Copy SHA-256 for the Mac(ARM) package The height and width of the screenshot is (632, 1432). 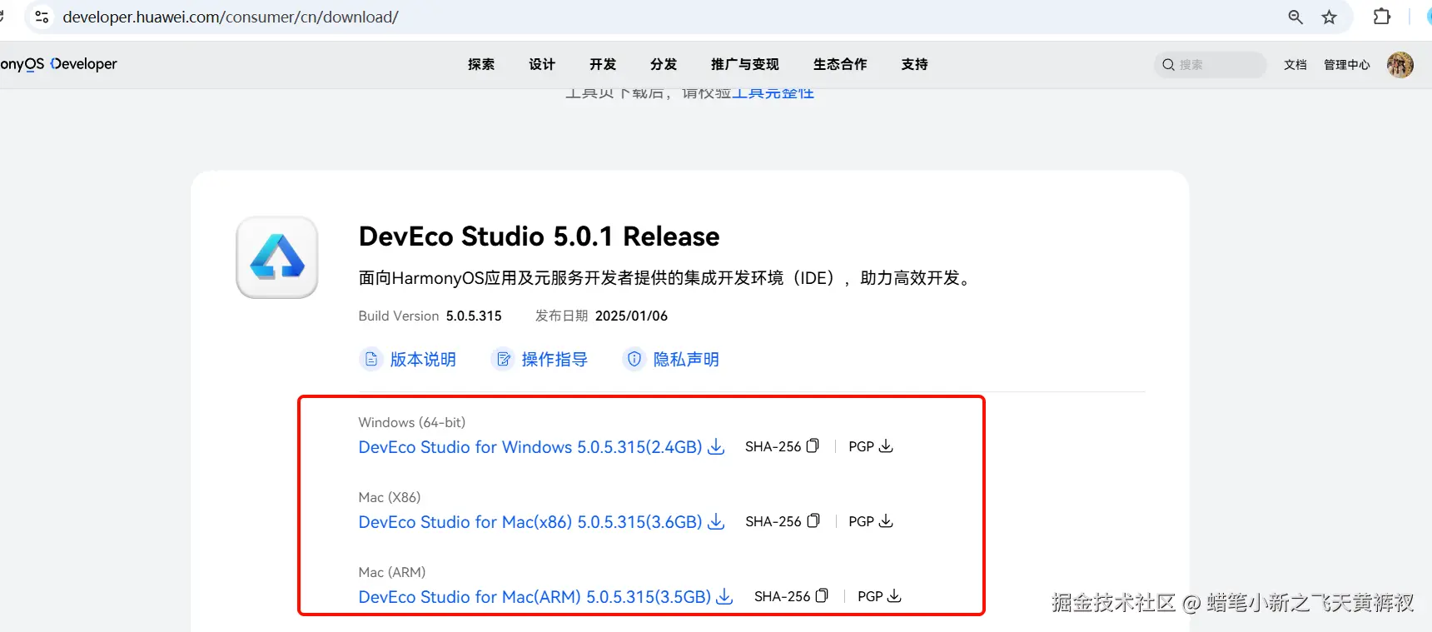[822, 596]
